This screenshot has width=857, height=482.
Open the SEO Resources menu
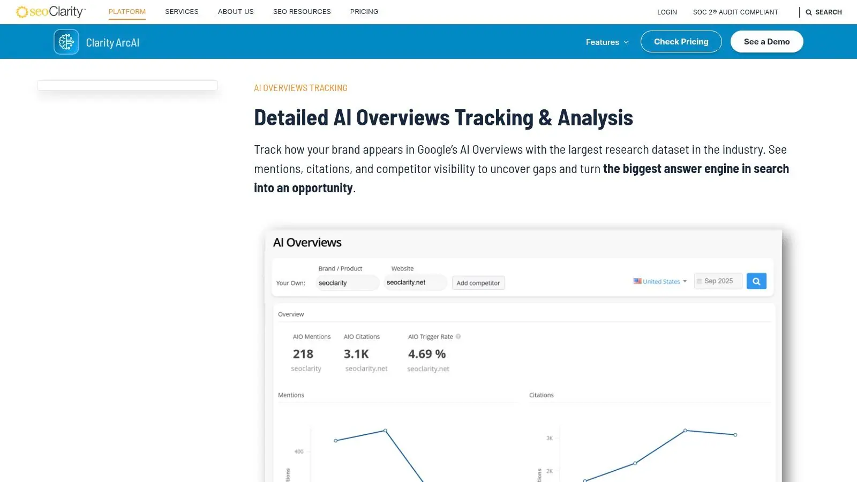coord(302,12)
